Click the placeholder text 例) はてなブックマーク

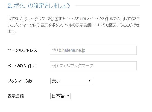(72, 66)
